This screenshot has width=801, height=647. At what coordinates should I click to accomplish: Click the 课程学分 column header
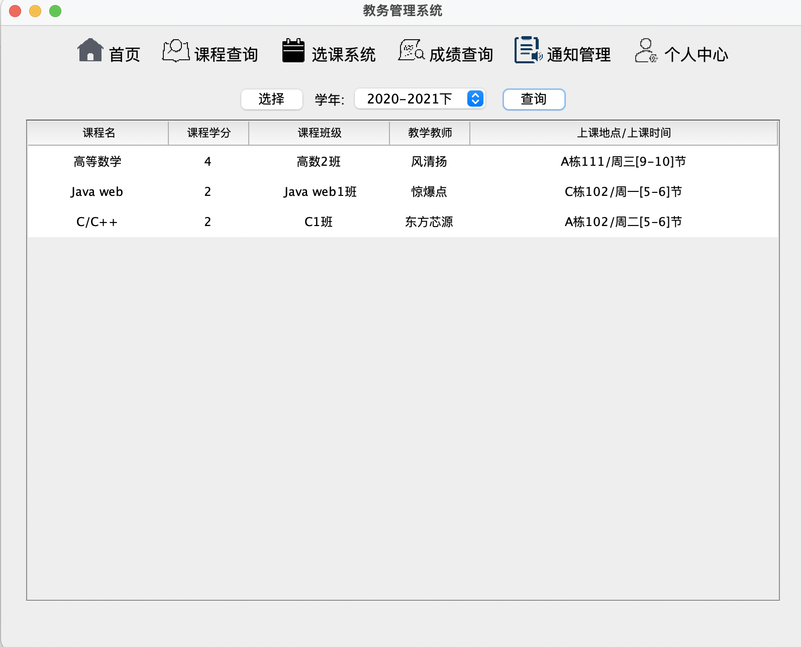tap(209, 133)
